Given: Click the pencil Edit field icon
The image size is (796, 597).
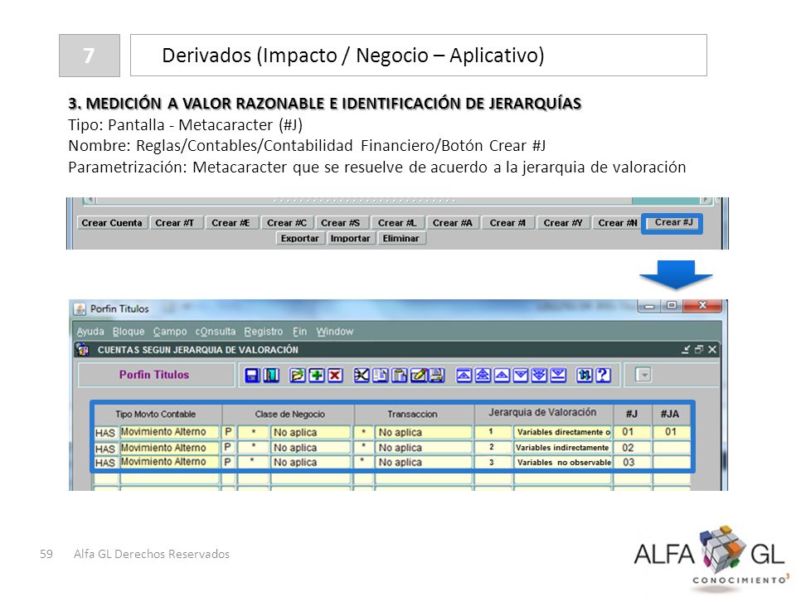Looking at the screenshot, I should pyautogui.click(x=418, y=375).
